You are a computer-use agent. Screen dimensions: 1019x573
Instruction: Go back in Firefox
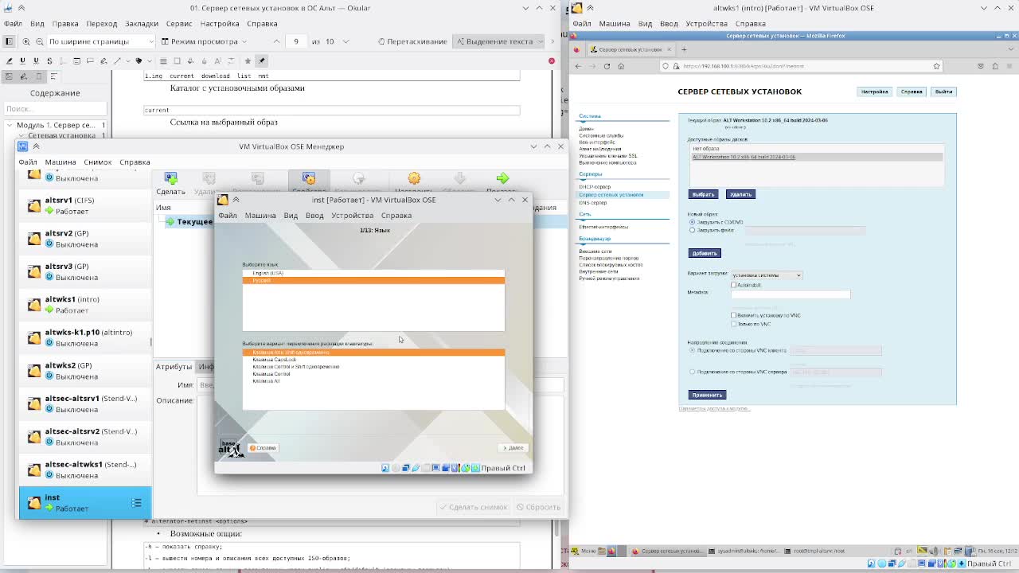point(579,66)
